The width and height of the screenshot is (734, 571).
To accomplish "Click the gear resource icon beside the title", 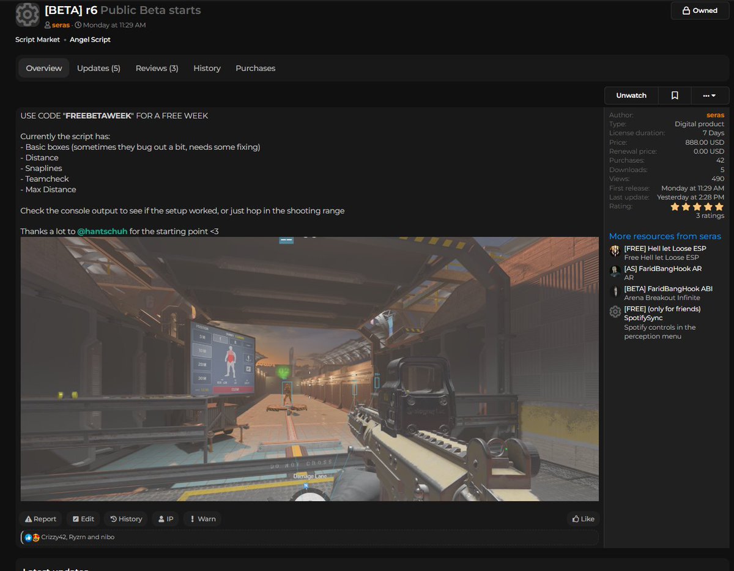I will click(28, 15).
